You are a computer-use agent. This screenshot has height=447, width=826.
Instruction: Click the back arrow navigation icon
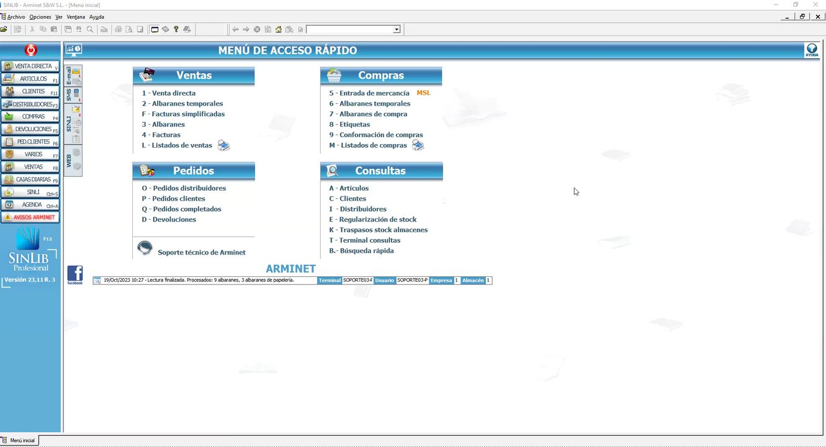[x=235, y=29]
